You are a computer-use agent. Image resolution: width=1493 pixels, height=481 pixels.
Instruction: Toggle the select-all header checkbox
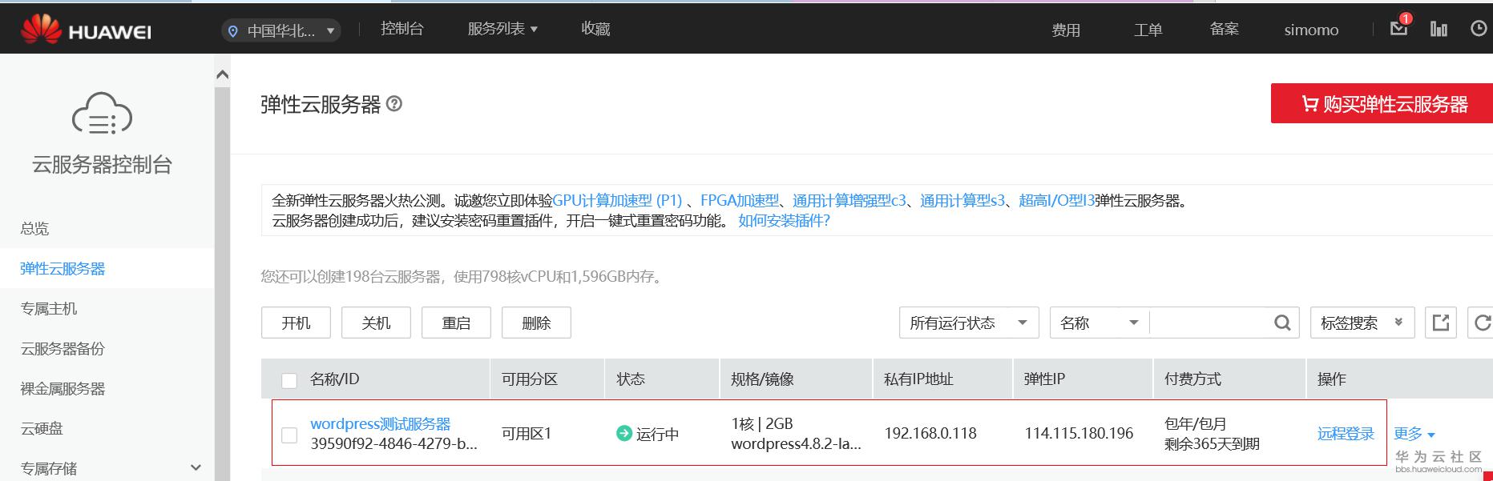click(x=289, y=380)
